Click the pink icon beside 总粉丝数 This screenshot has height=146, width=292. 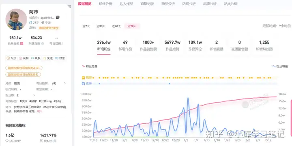tap(21, 43)
